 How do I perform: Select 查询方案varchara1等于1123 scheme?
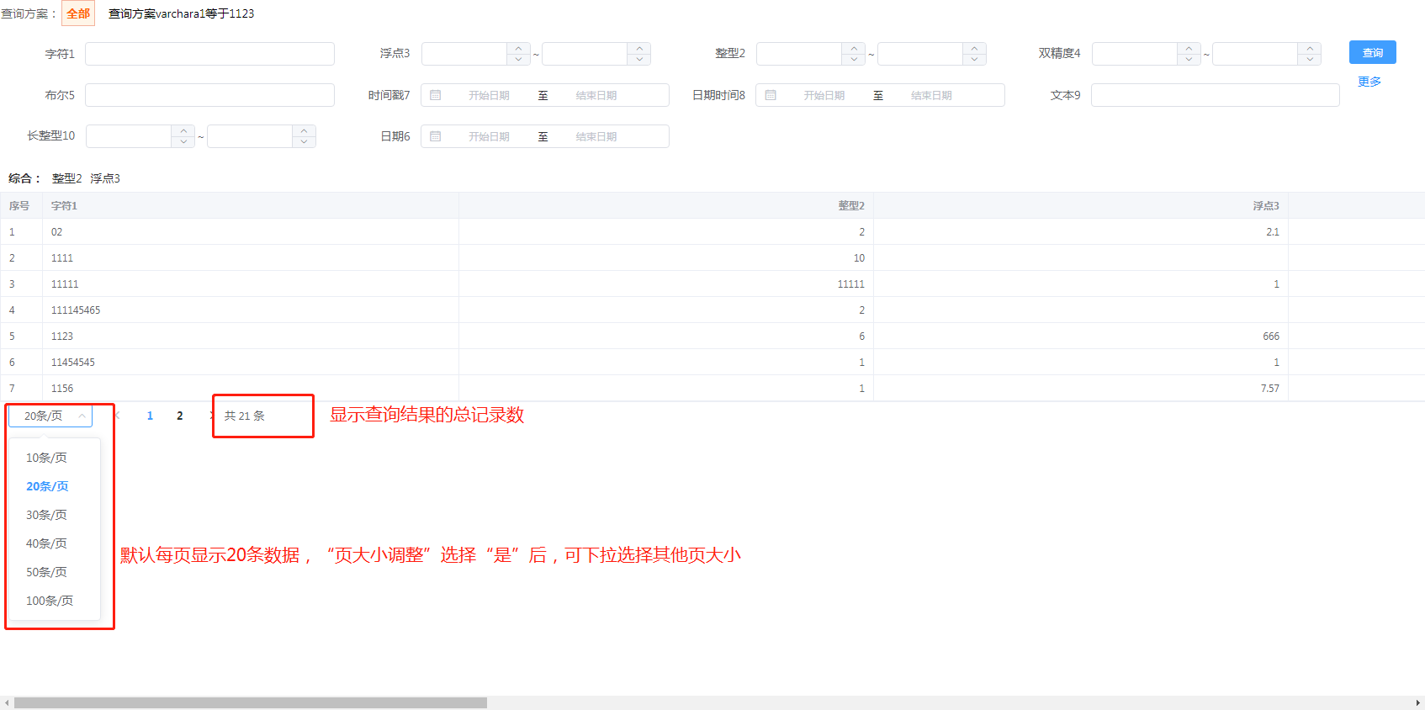click(181, 13)
